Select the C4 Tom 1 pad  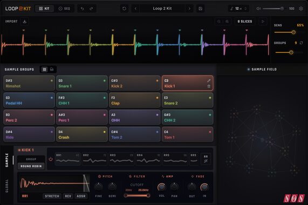coord(188,134)
